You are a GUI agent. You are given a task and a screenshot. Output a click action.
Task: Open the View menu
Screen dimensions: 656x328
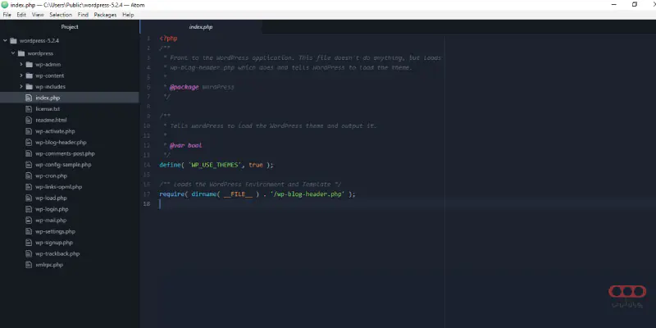[38, 15]
